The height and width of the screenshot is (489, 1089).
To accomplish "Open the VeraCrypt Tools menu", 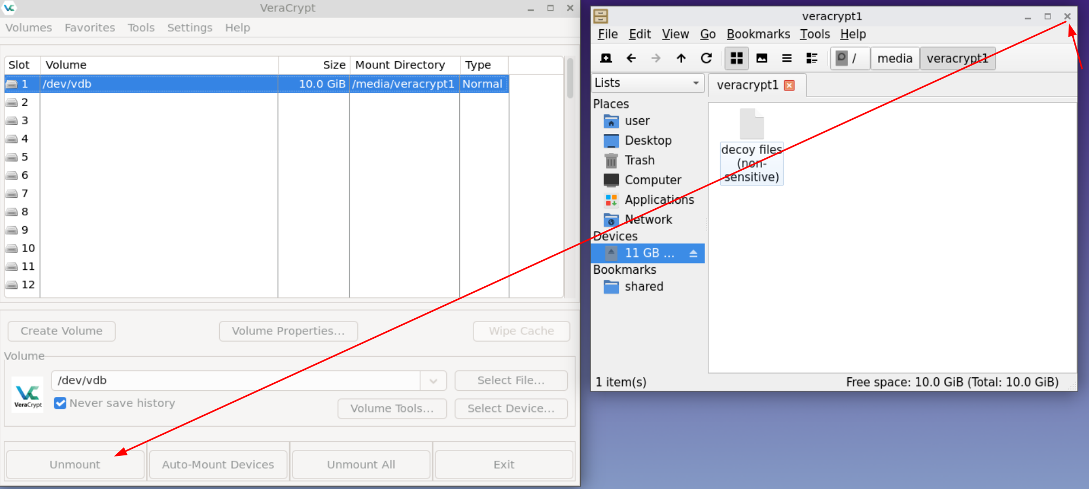I will tap(141, 28).
